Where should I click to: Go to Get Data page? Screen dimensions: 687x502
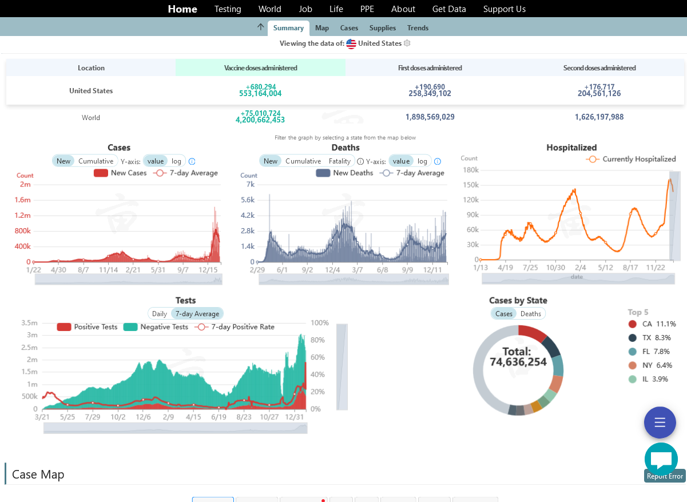click(x=449, y=9)
